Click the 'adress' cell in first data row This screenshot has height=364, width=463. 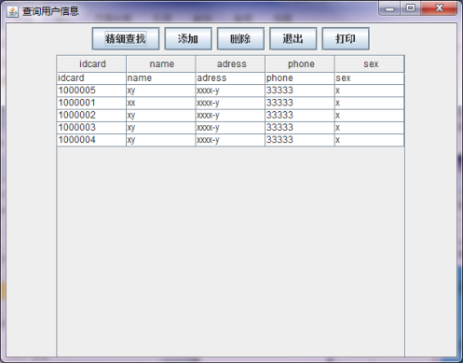tap(231, 78)
